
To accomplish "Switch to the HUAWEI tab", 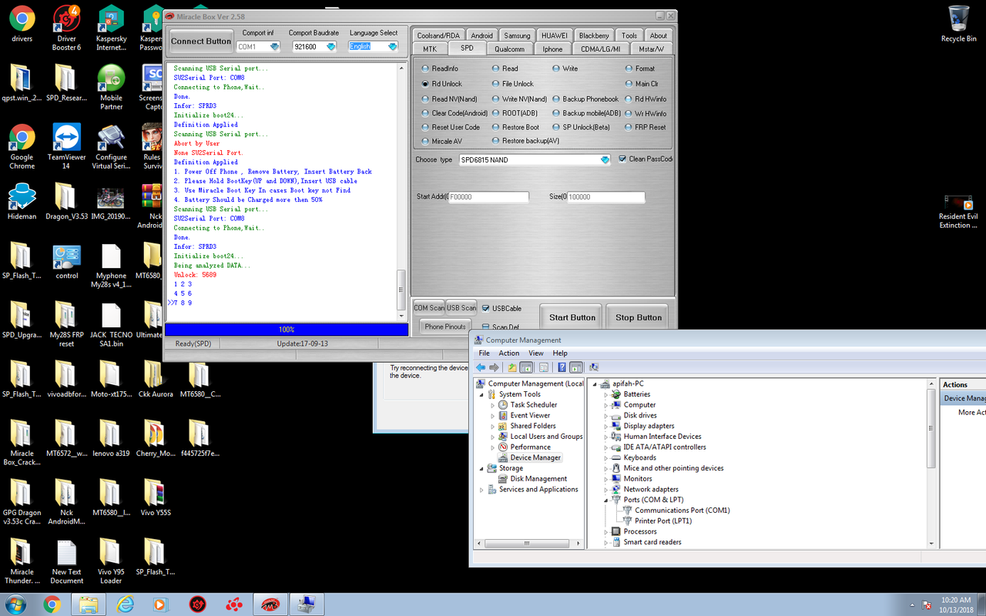I will (555, 35).
